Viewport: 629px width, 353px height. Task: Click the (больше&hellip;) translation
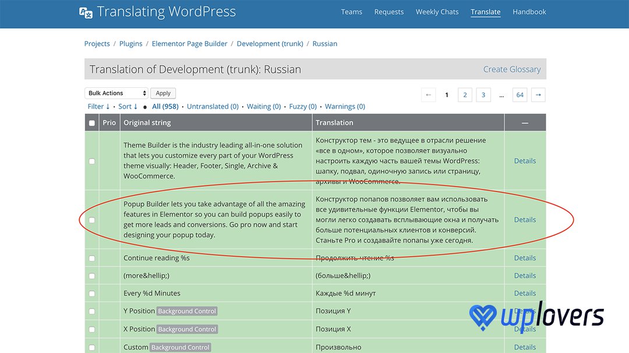point(343,275)
